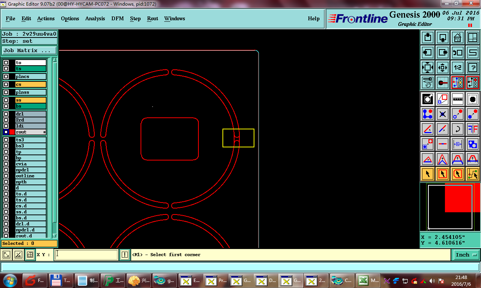Click the three connected blue dots icon
The image size is (481, 288).
pyautogui.click(x=428, y=114)
